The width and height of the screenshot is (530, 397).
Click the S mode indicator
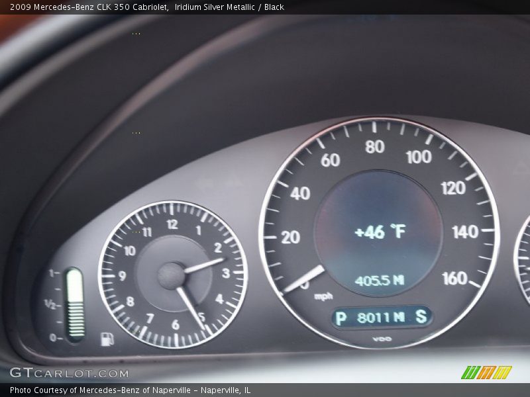click(421, 316)
